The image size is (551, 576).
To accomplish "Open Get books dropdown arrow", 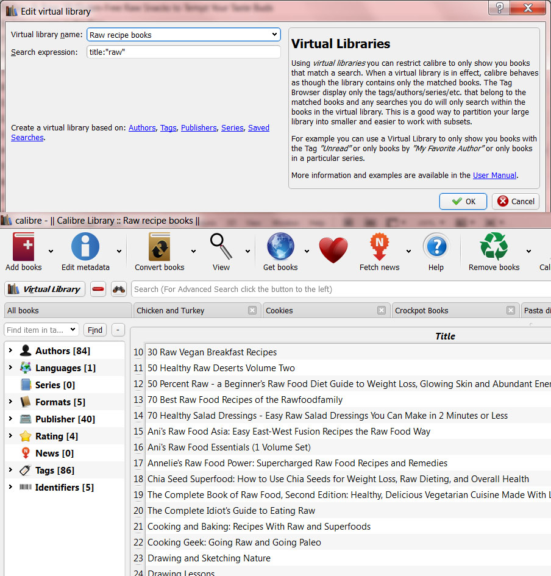I will (307, 251).
